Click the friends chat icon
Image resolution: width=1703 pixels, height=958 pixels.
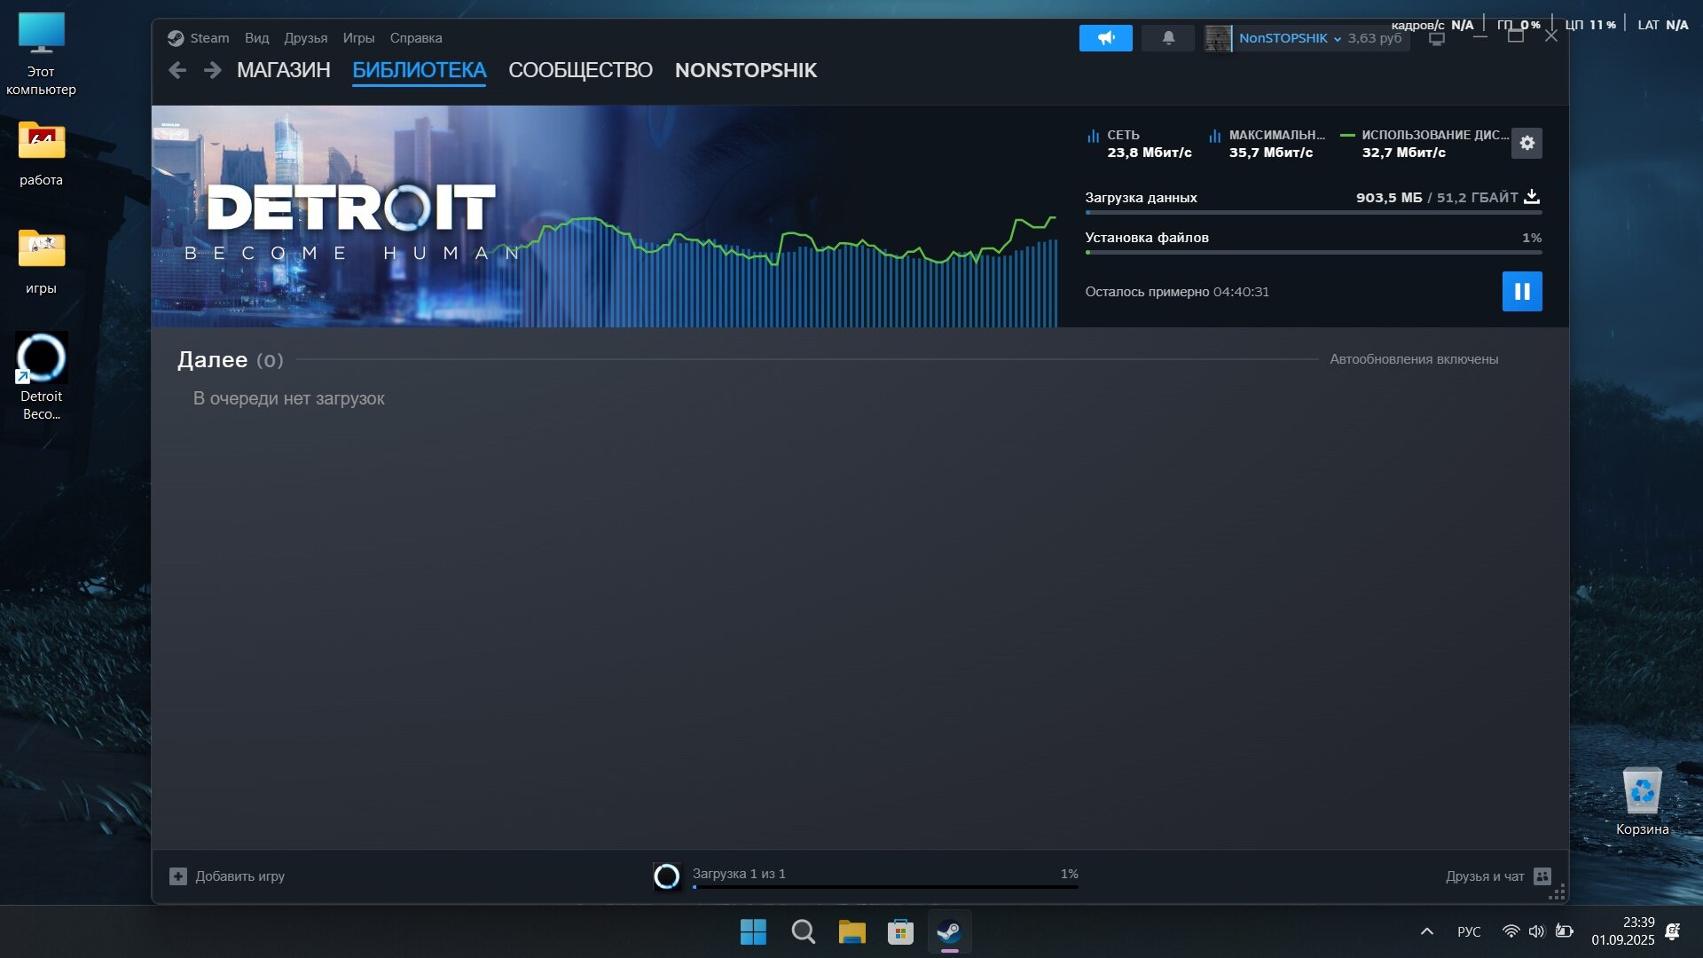(1542, 876)
